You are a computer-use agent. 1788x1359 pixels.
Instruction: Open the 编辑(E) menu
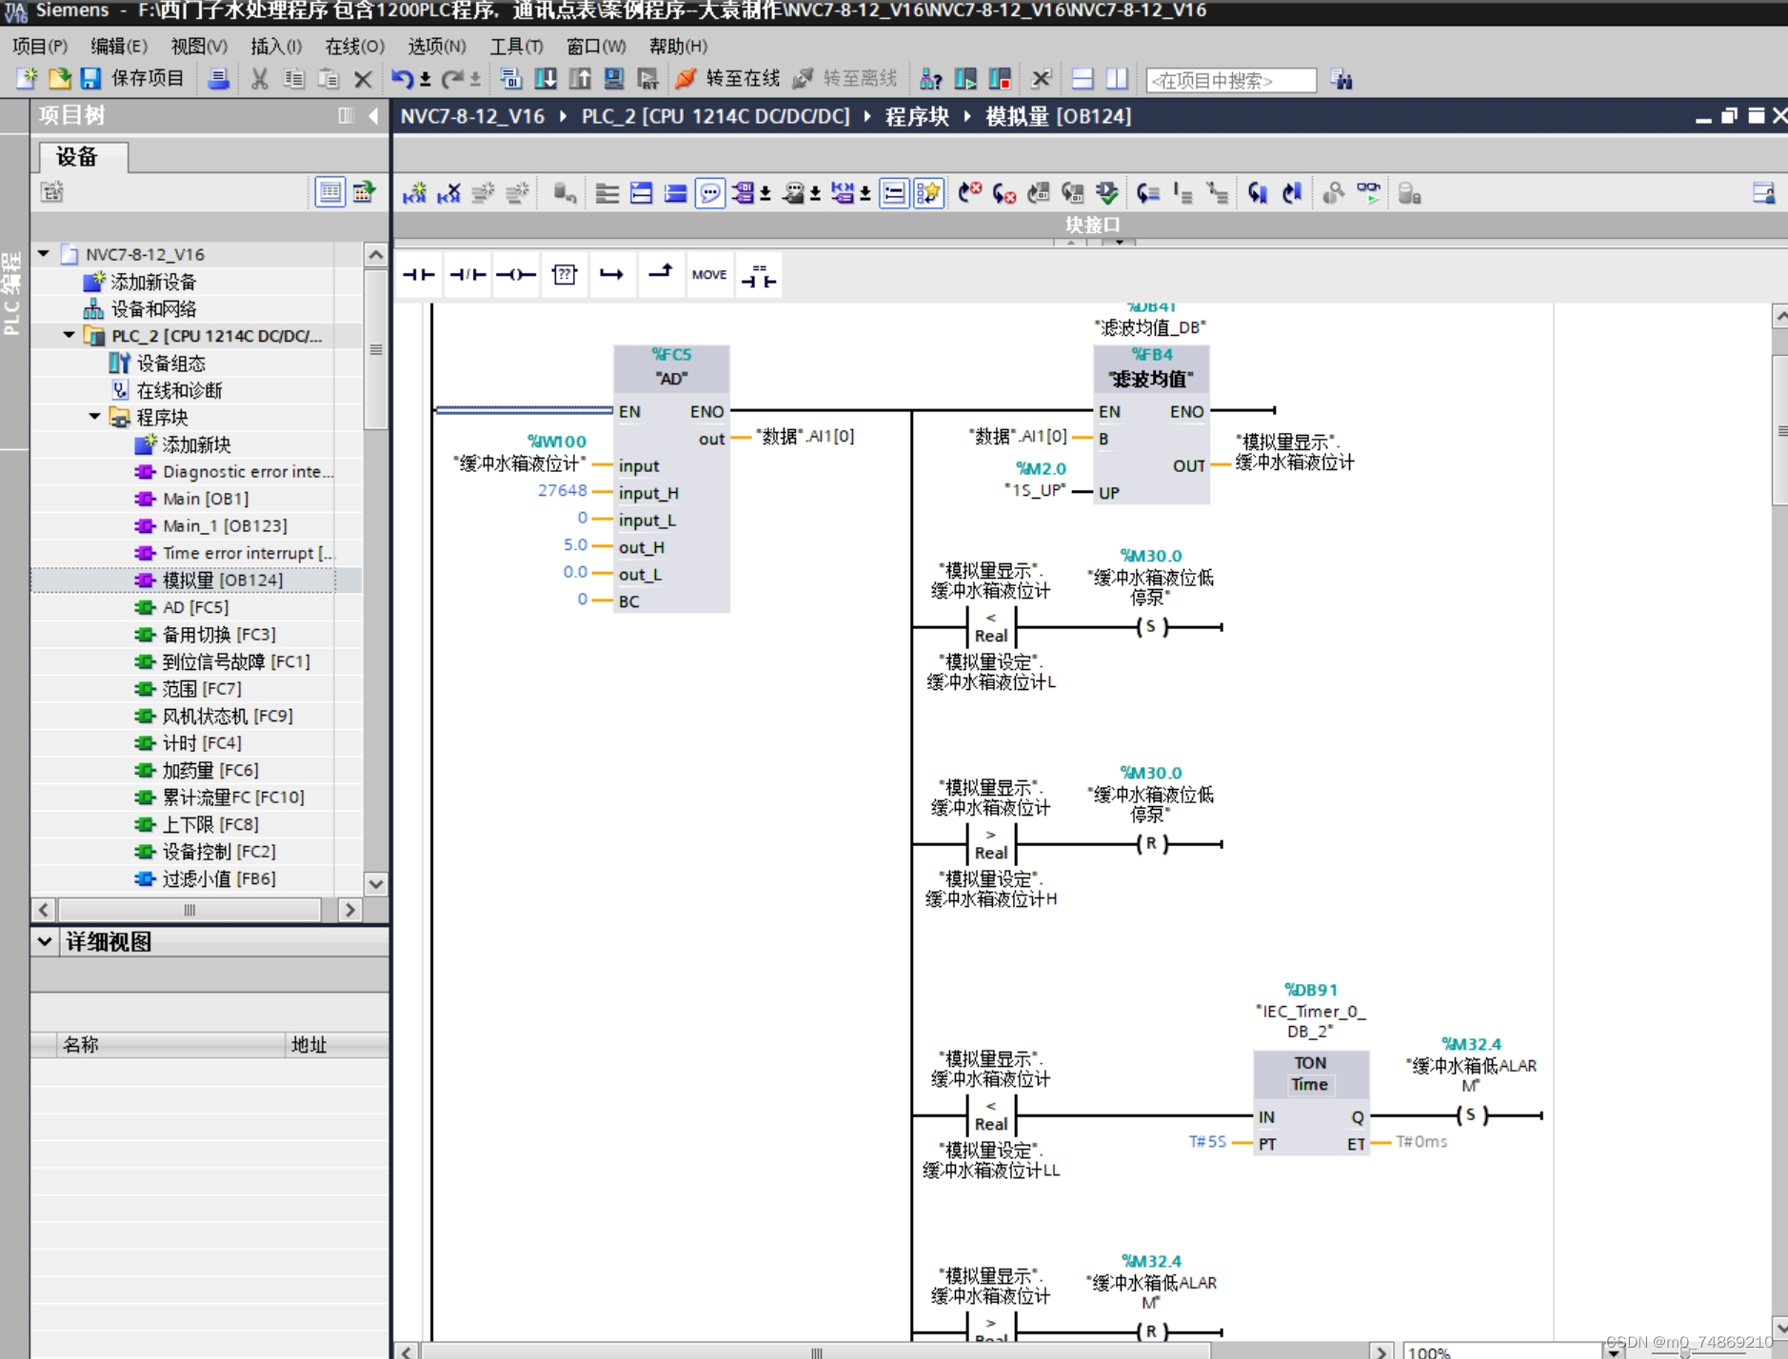click(x=119, y=47)
